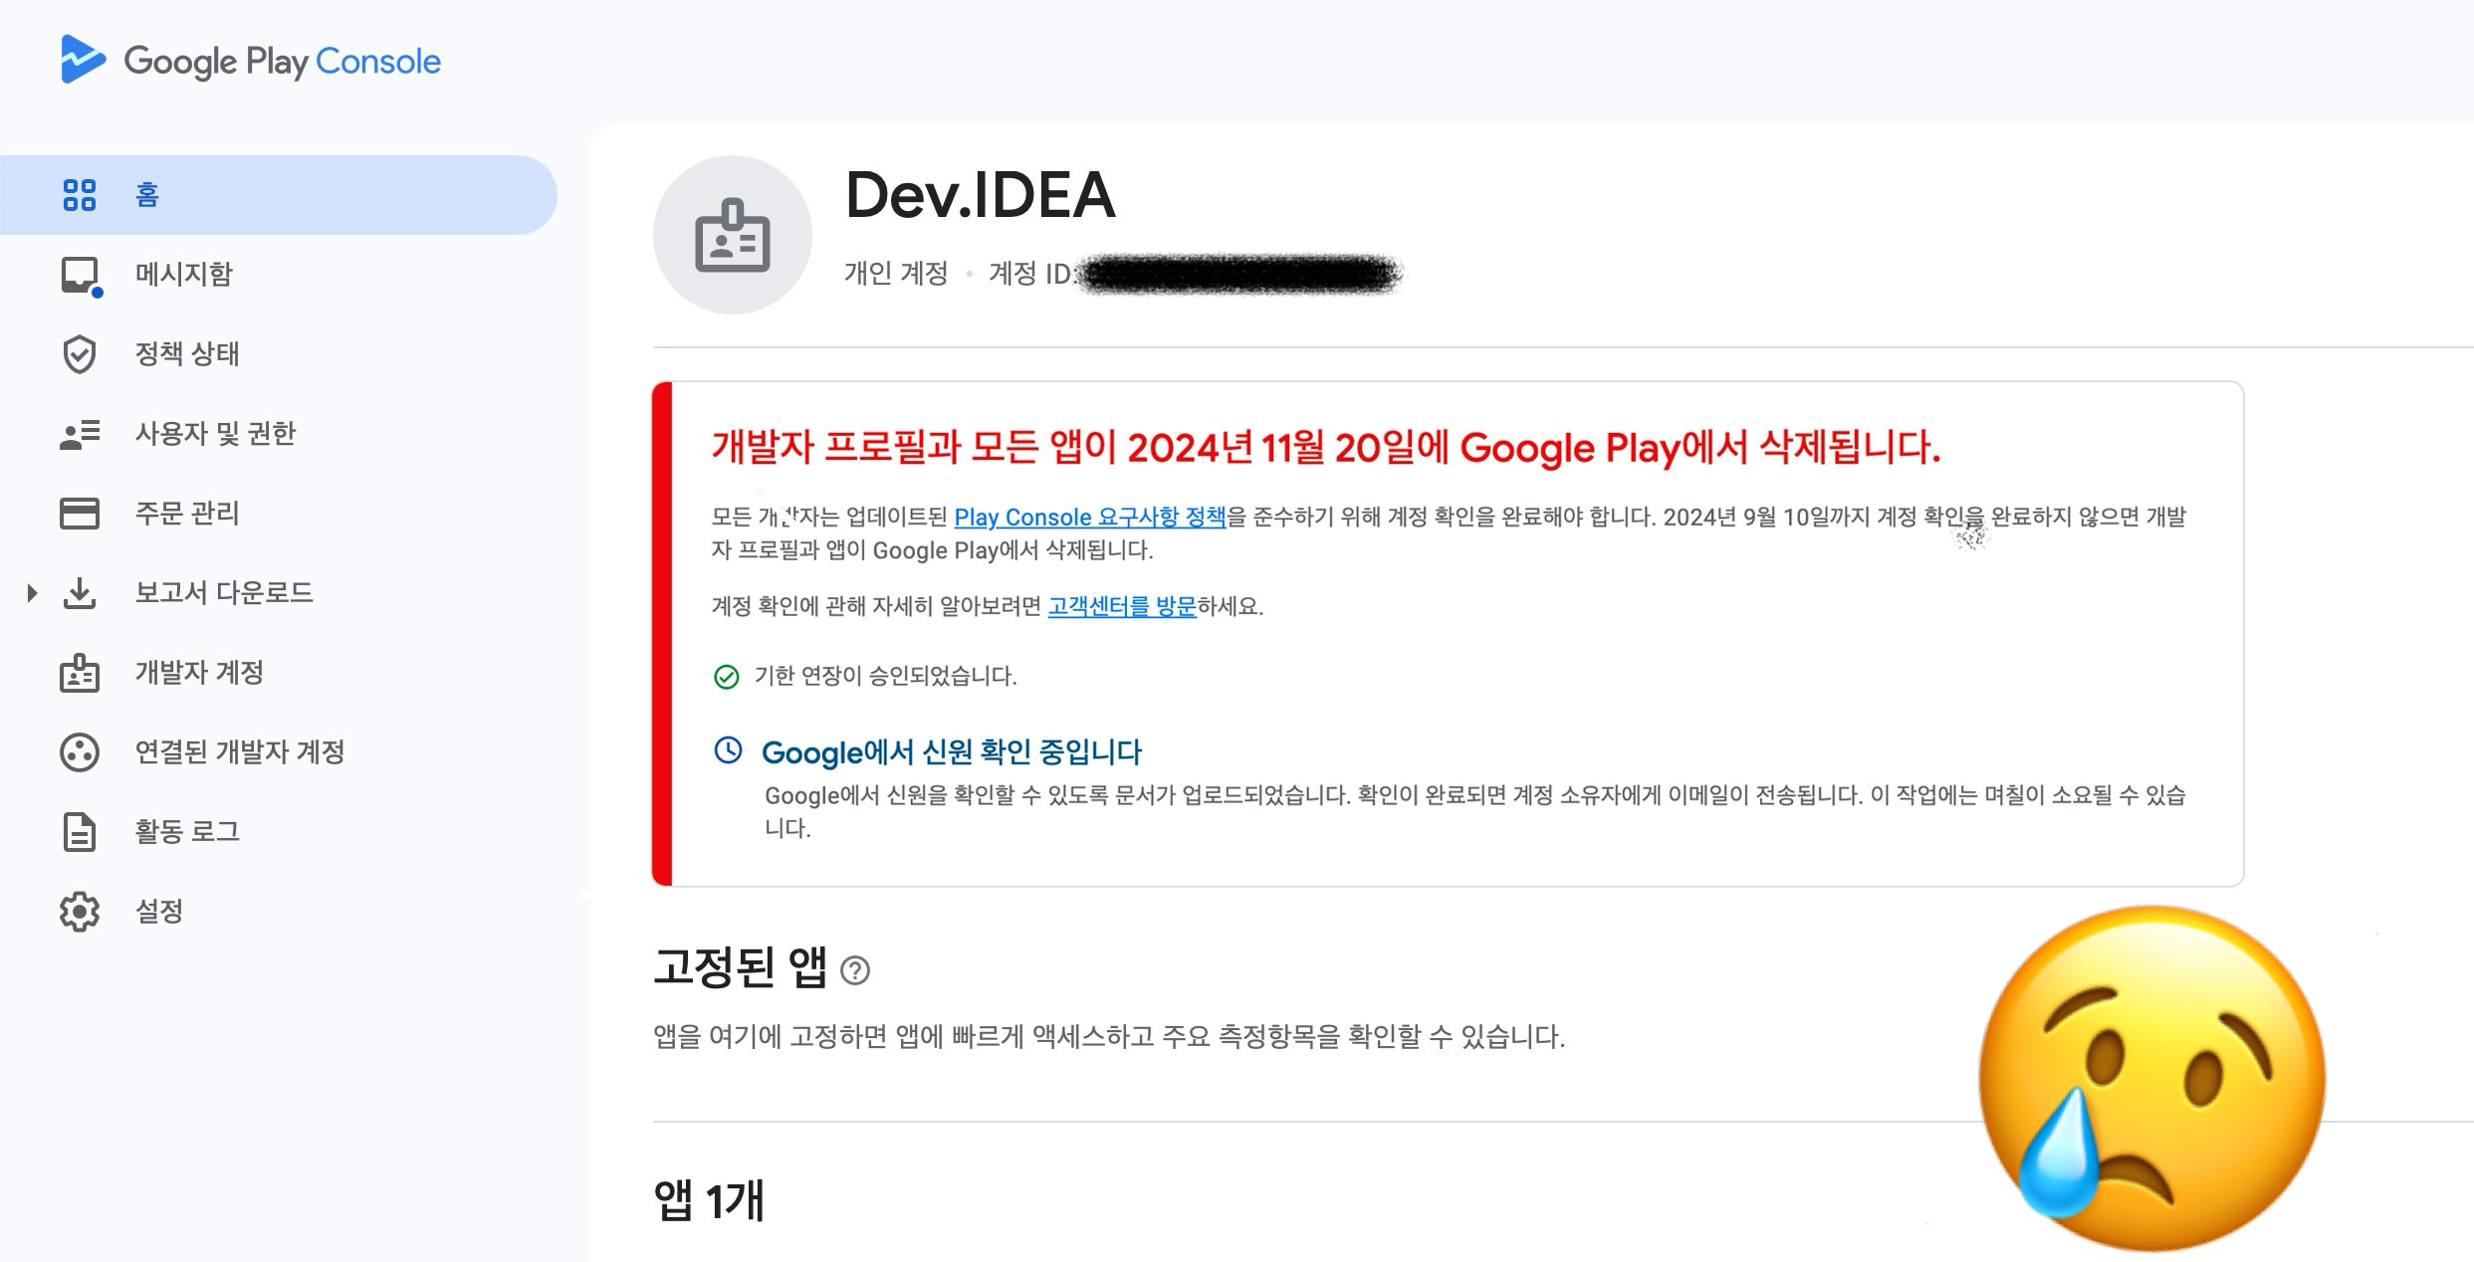This screenshot has width=2474, height=1262.
Task: Click the activity log document icon
Action: pyautogui.click(x=80, y=832)
